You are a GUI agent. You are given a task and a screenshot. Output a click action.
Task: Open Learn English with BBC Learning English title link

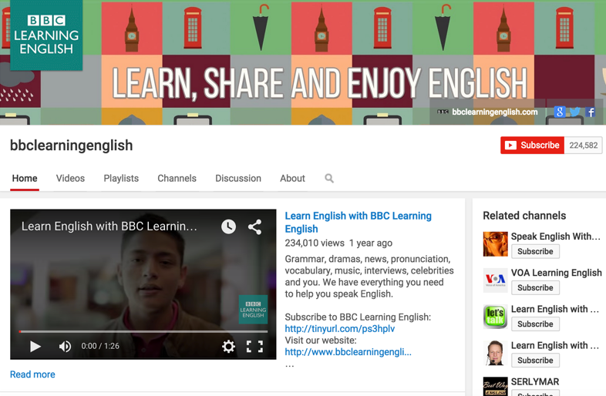click(x=358, y=222)
